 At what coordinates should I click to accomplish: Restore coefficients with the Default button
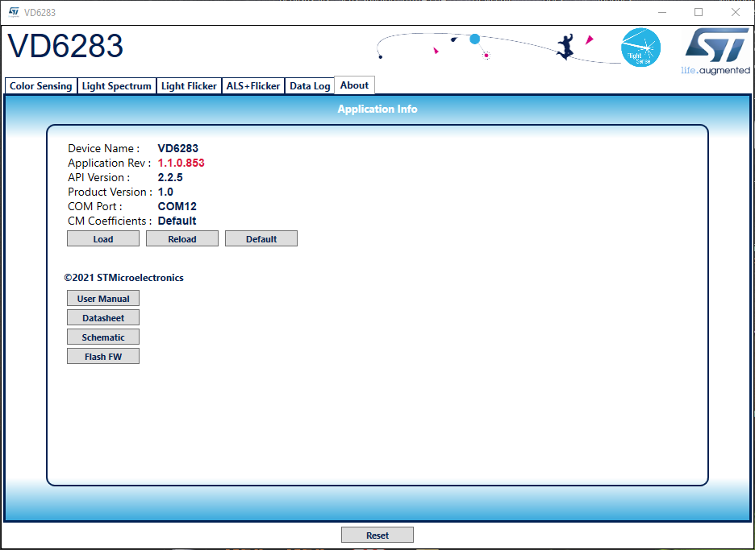pyautogui.click(x=261, y=239)
